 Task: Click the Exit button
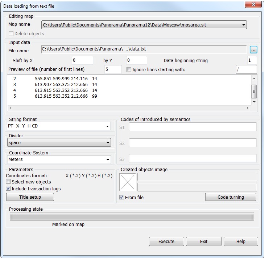(204, 242)
